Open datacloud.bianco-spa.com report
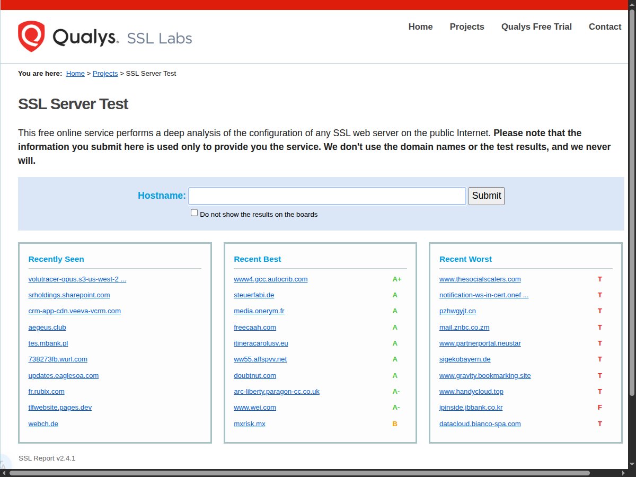 (480, 424)
